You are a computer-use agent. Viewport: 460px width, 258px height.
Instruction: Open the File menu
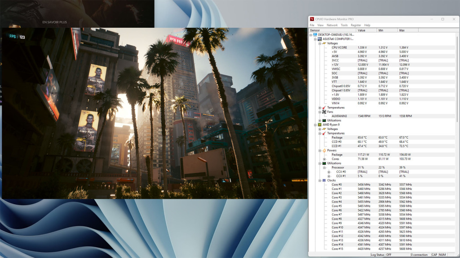pyautogui.click(x=312, y=25)
